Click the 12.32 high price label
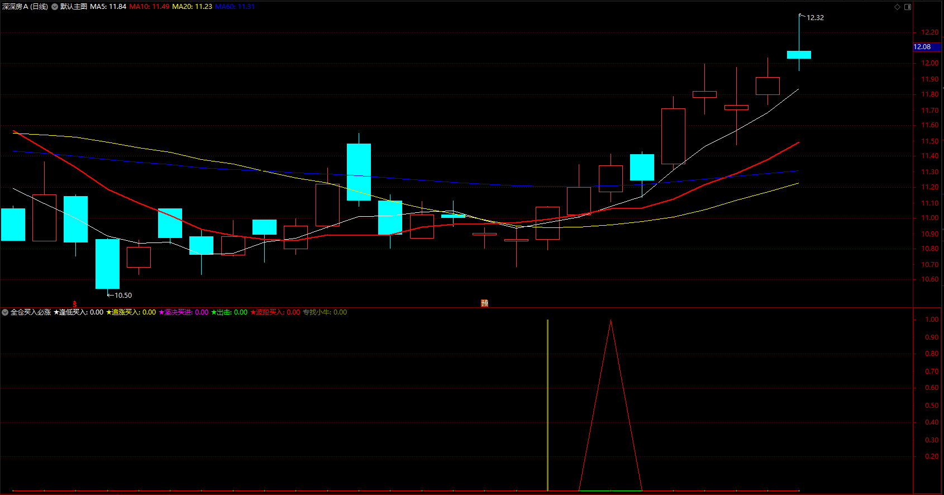The height and width of the screenshot is (495, 944). pos(815,18)
